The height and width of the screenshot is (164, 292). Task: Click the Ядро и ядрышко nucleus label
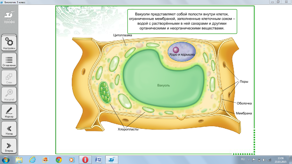coord(182,55)
